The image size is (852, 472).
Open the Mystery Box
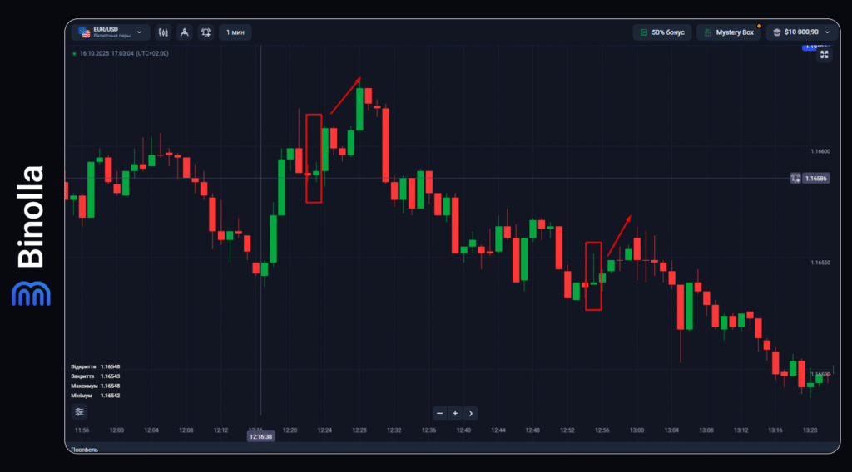(x=729, y=32)
